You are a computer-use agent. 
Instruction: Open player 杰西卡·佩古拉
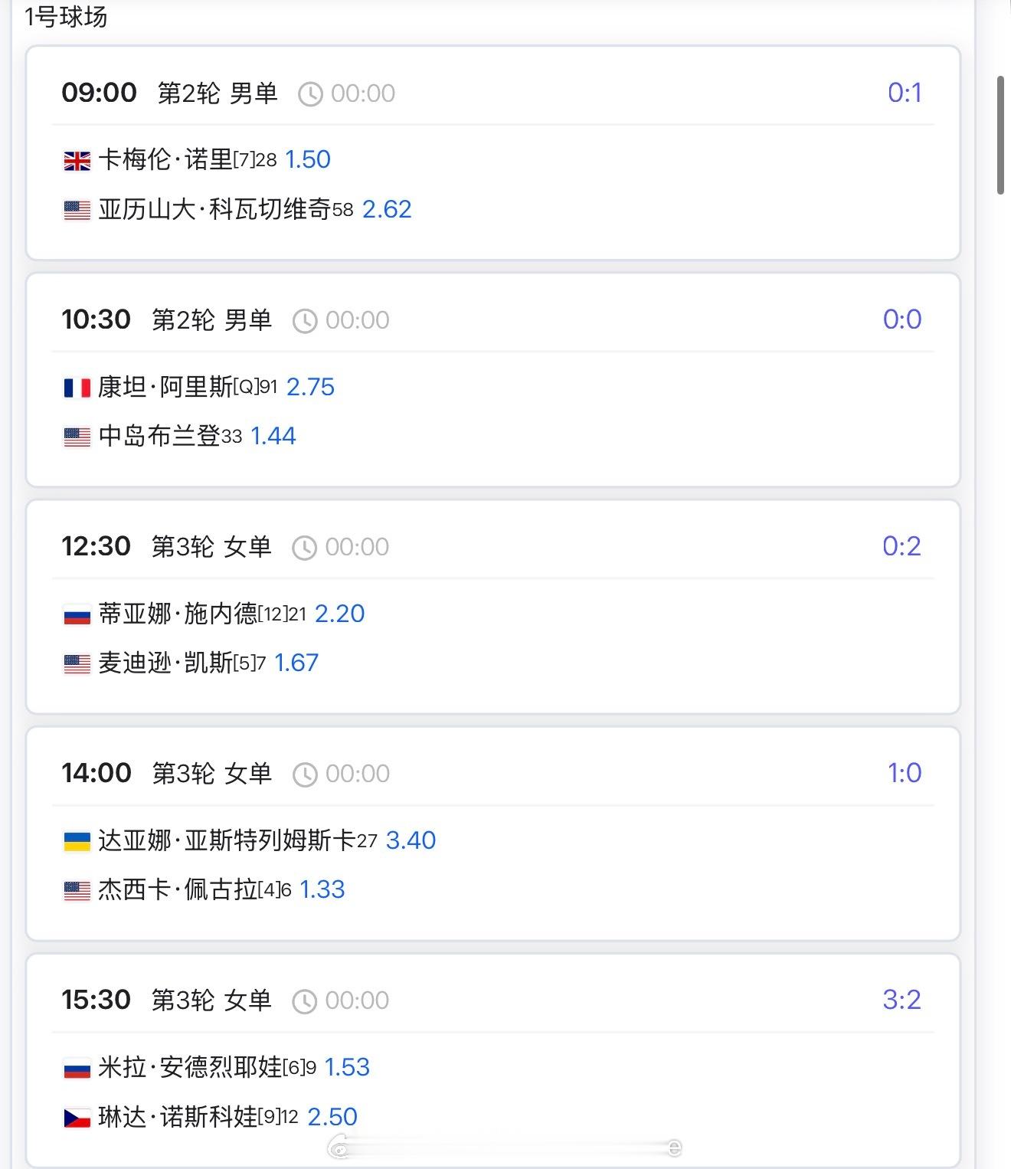(x=178, y=889)
